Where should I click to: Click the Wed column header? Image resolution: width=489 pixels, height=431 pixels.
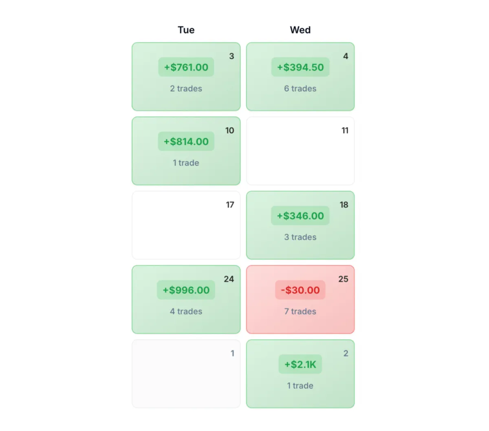coord(300,30)
